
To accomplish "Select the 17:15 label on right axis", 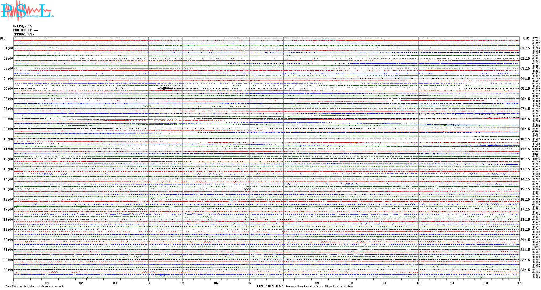I will pos(525,209).
